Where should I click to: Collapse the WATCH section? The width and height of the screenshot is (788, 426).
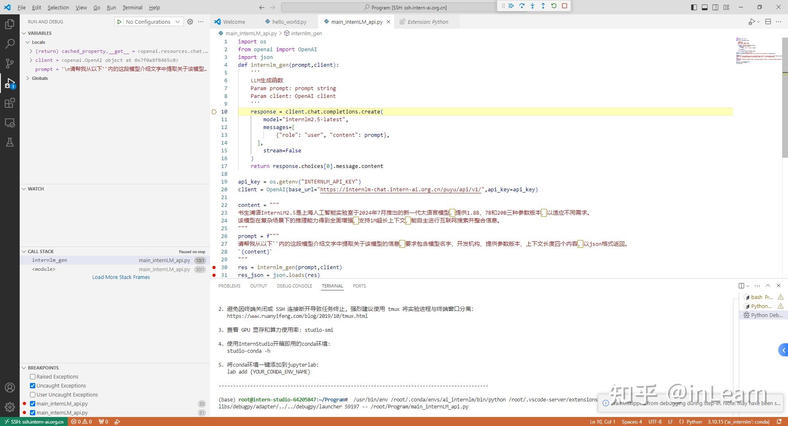click(36, 189)
